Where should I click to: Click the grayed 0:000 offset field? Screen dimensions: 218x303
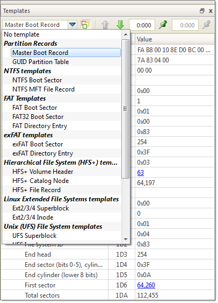click(x=185, y=25)
